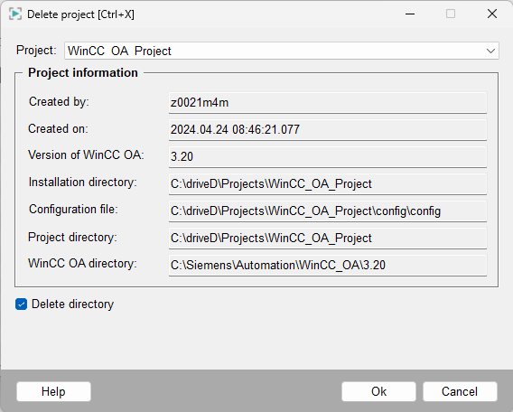The image size is (513, 412).
Task: Uncheck the Delete directory checkbox
Action: (x=22, y=304)
